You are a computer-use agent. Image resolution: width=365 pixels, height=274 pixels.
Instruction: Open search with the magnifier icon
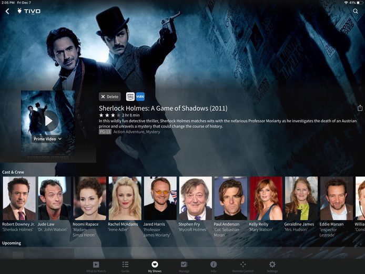[355, 11]
